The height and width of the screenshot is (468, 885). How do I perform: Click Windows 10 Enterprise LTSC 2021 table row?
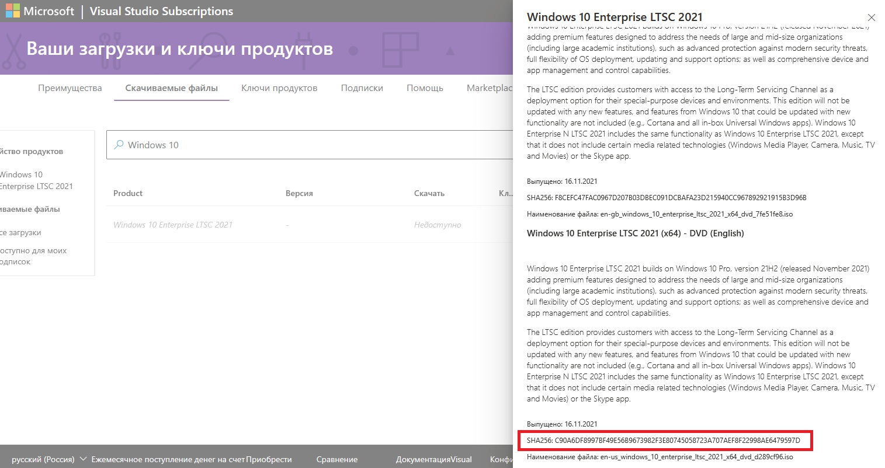click(x=173, y=225)
